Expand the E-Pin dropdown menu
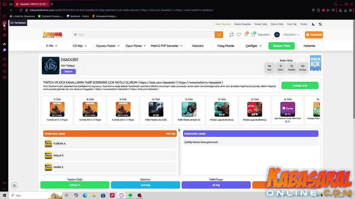The width and height of the screenshot is (355, 199). pyautogui.click(x=52, y=46)
